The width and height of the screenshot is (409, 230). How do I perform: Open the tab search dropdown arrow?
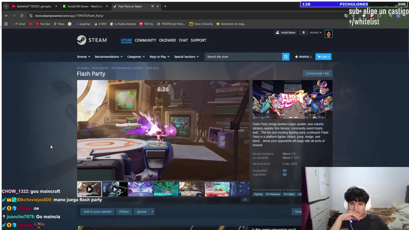(6, 6)
